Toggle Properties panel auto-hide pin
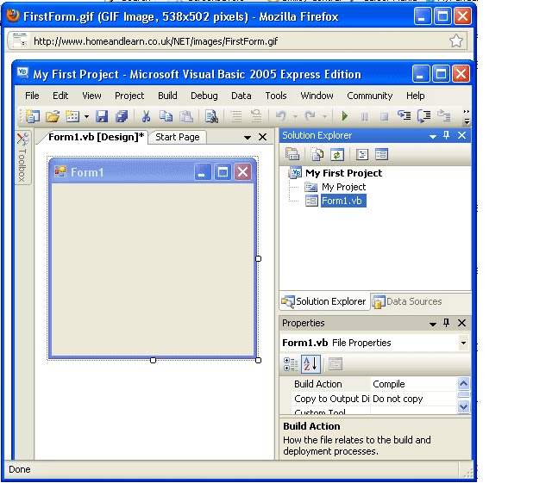 [447, 323]
